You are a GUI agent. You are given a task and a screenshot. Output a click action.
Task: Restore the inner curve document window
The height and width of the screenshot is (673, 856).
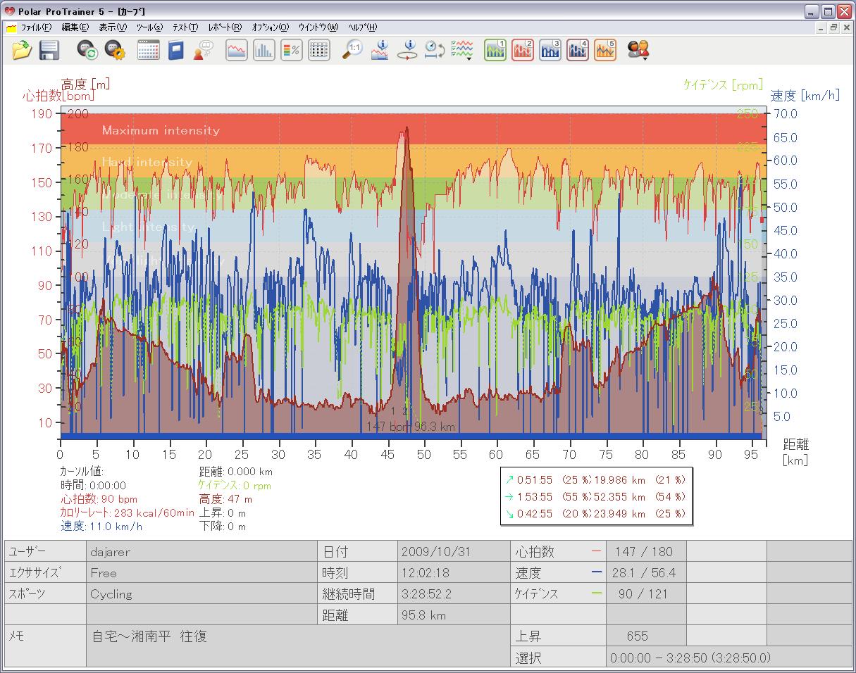coord(833,27)
